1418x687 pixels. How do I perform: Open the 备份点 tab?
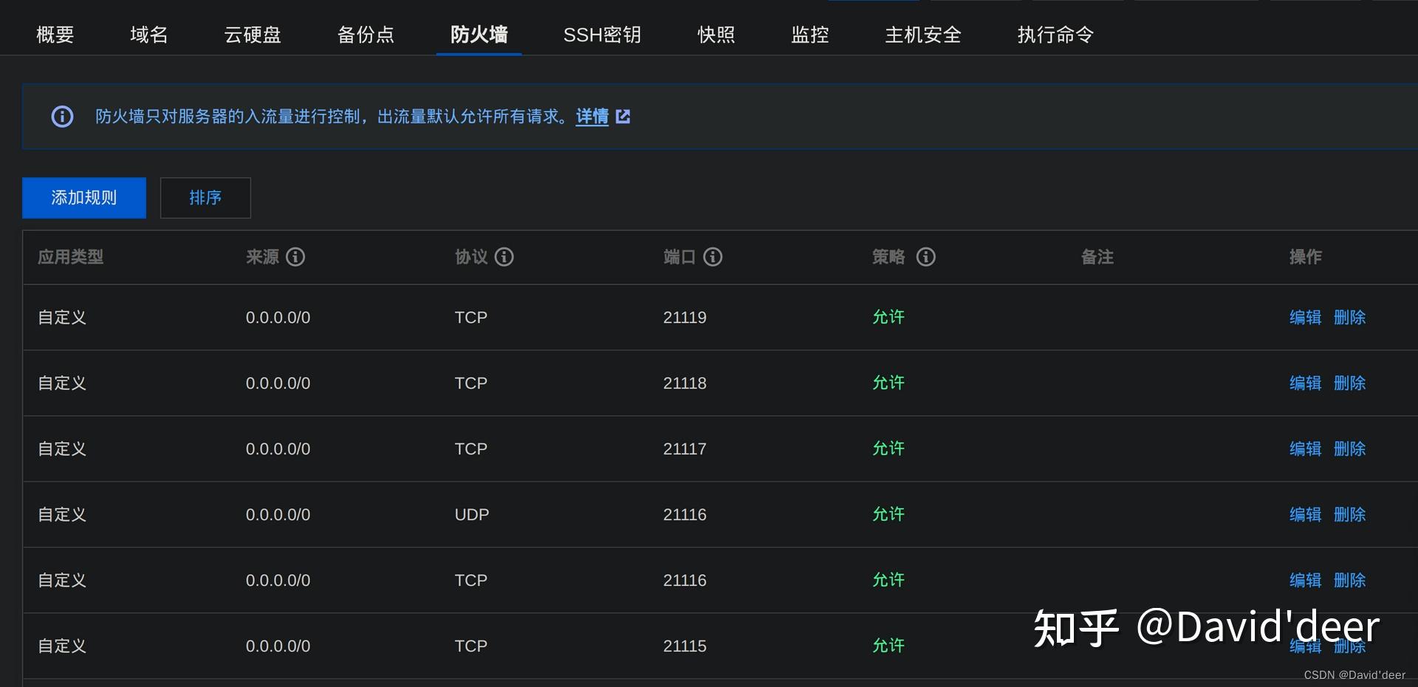coord(366,35)
